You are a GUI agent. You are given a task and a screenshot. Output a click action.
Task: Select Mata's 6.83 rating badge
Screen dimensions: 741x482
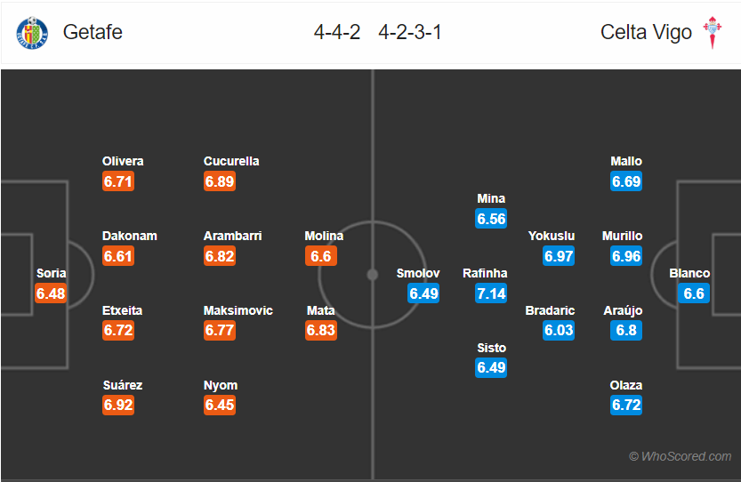click(x=321, y=330)
